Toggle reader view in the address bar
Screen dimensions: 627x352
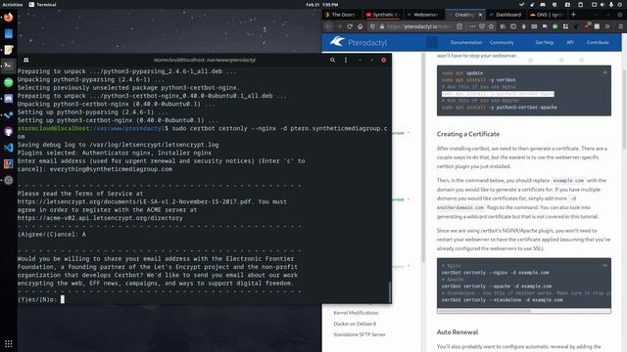click(459, 26)
